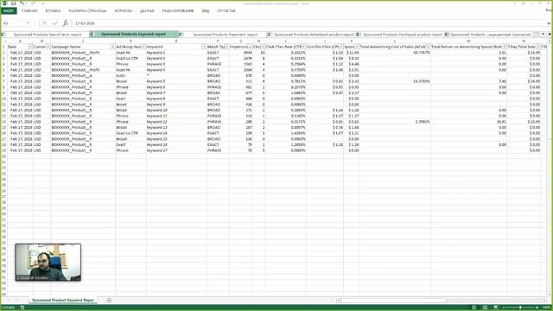Image resolution: width=553 pixels, height=311 pixels.
Task: Close the active Office Tab document with X
Action: click(550, 35)
